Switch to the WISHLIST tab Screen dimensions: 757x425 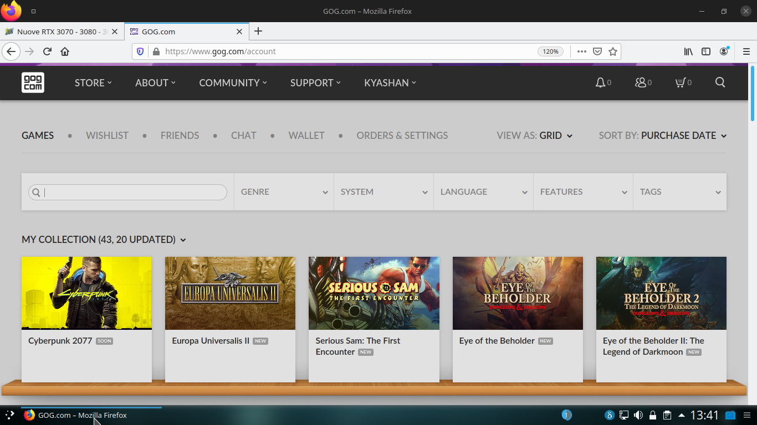(x=107, y=136)
